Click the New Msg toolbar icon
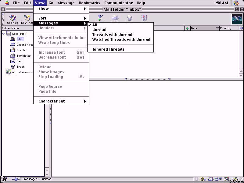 (27, 18)
